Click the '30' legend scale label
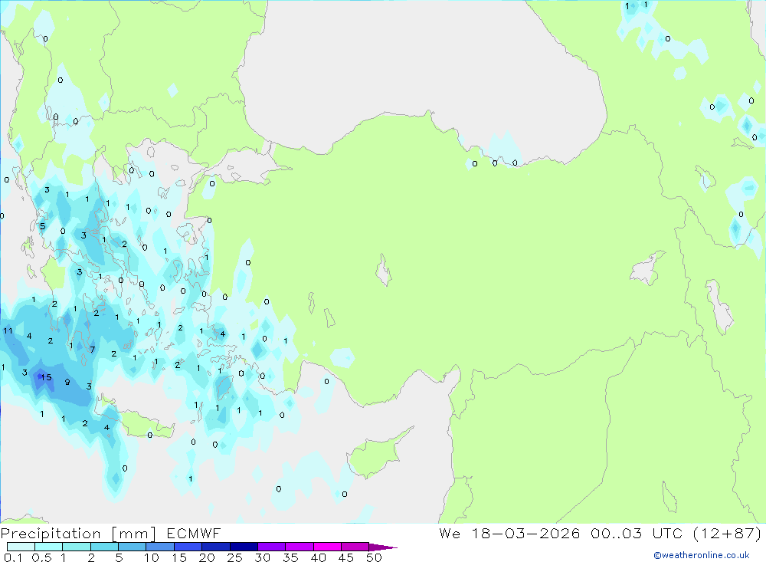766x562 pixels. click(262, 557)
